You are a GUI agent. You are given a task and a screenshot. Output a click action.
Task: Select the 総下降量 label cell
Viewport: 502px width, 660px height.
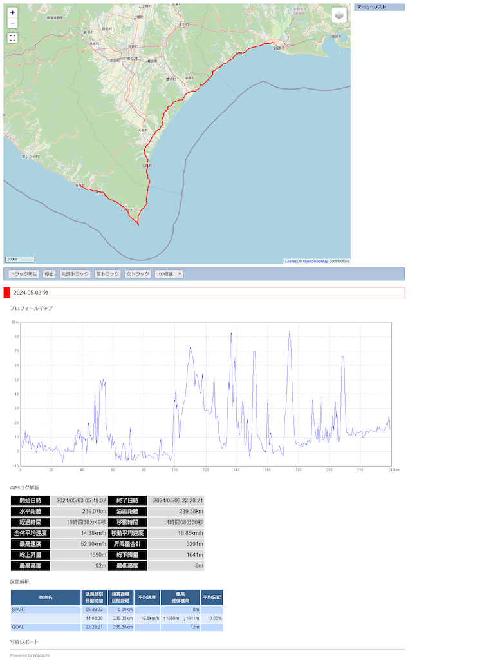tap(127, 555)
